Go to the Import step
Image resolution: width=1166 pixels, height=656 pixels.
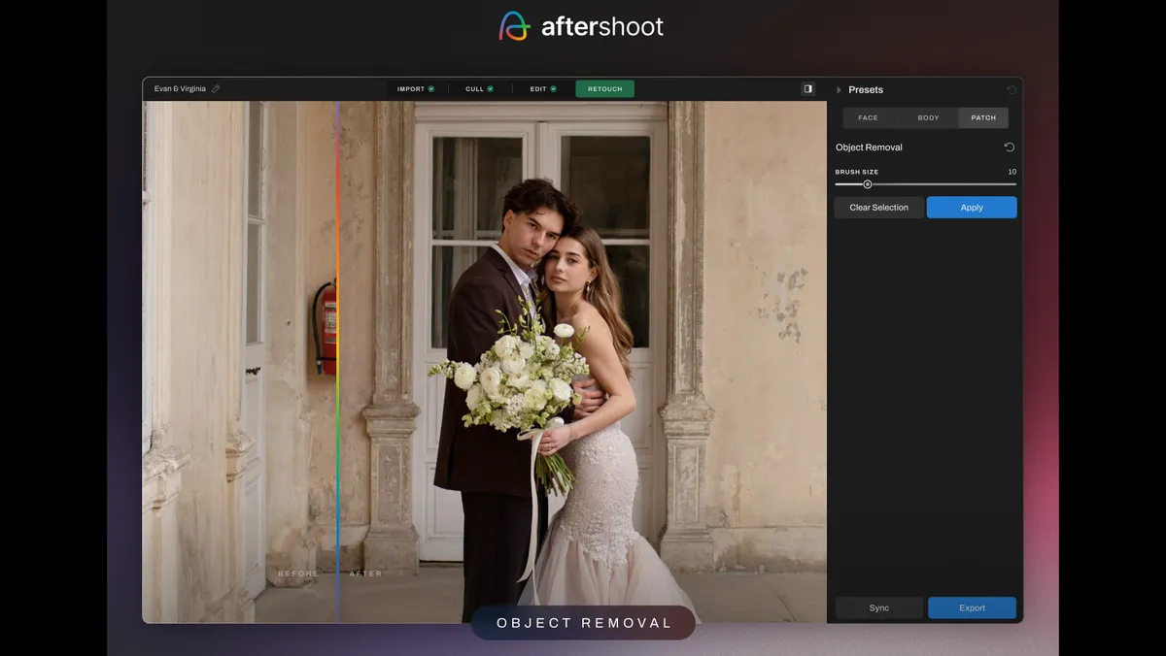coord(411,89)
